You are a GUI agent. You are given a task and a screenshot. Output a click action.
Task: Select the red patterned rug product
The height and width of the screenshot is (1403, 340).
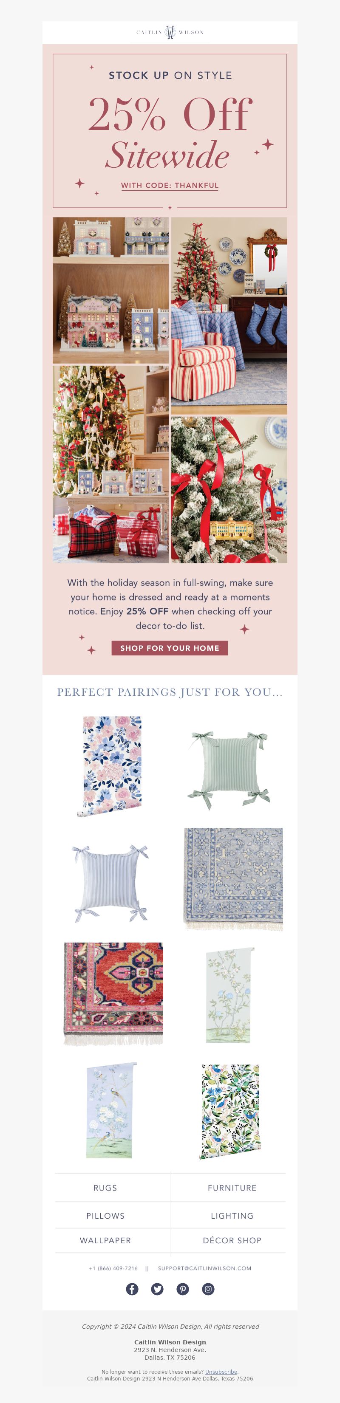tap(113, 994)
